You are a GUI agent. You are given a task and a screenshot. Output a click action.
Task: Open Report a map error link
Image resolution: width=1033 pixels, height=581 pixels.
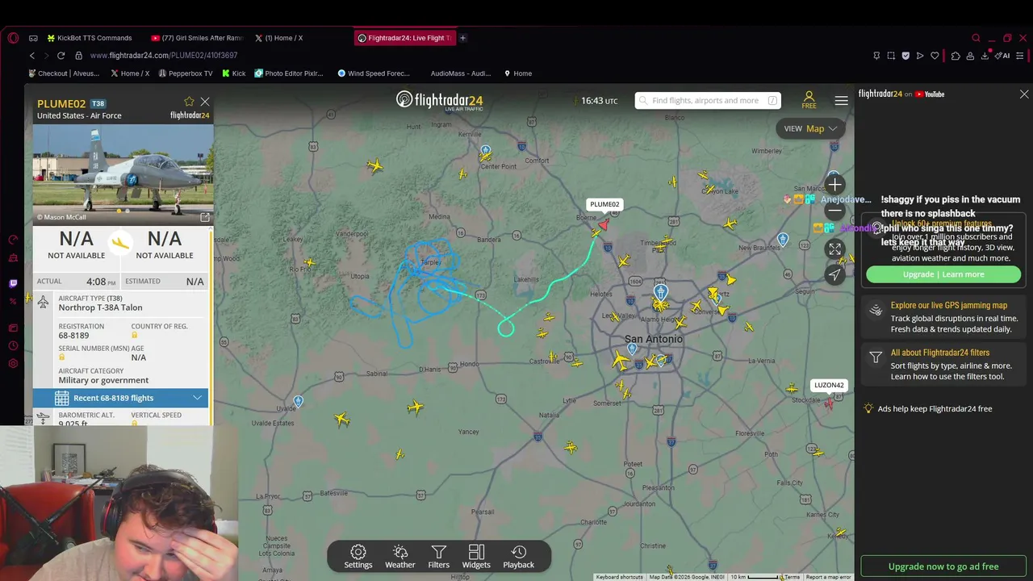(x=828, y=577)
